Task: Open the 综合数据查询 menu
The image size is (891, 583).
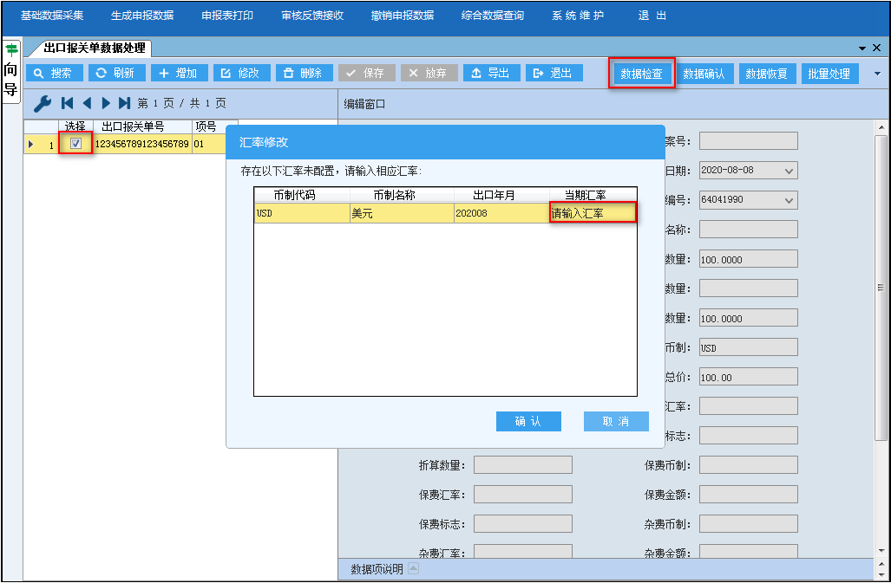Action: tap(492, 16)
